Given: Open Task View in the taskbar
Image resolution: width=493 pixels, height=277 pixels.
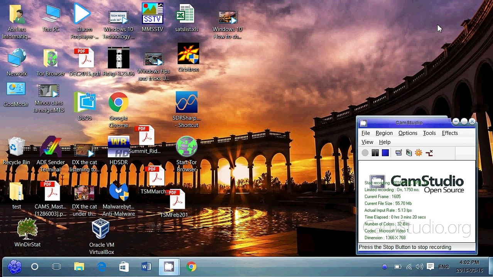Looking at the screenshot, I should (57, 267).
